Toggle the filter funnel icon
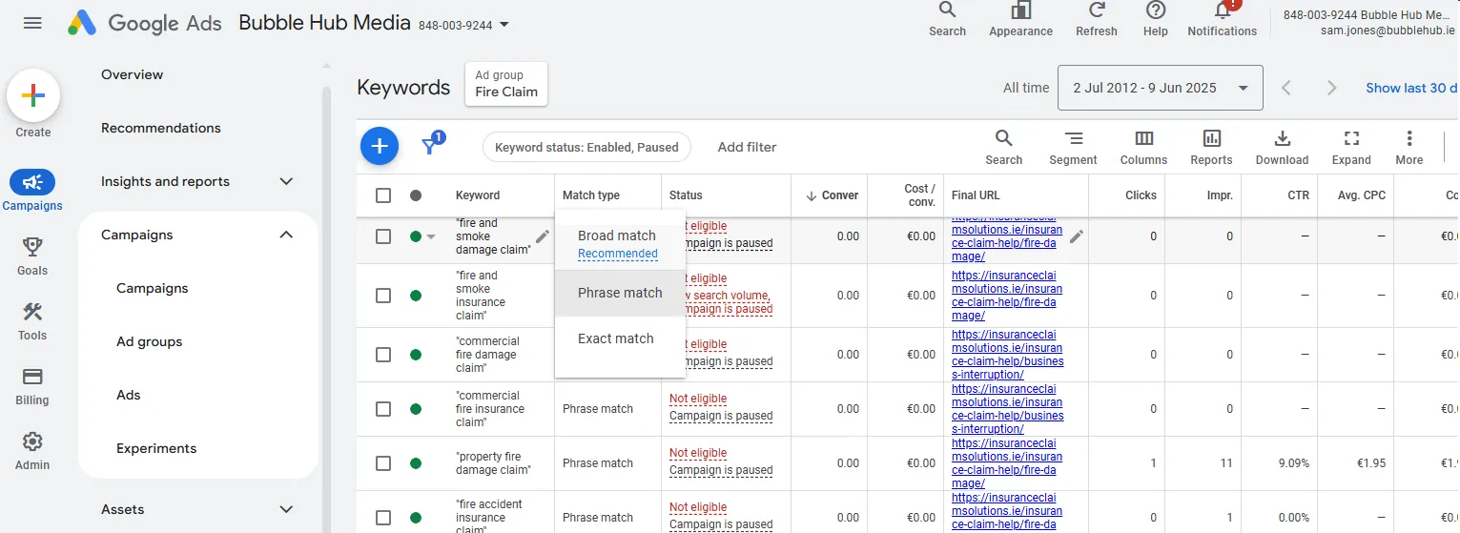This screenshot has height=533, width=1460. pos(430,145)
